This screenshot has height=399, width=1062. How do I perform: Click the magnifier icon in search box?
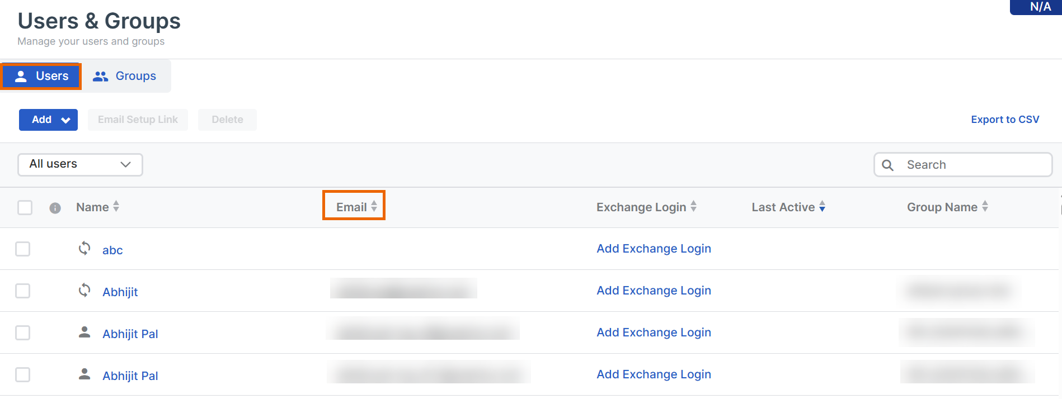click(887, 165)
